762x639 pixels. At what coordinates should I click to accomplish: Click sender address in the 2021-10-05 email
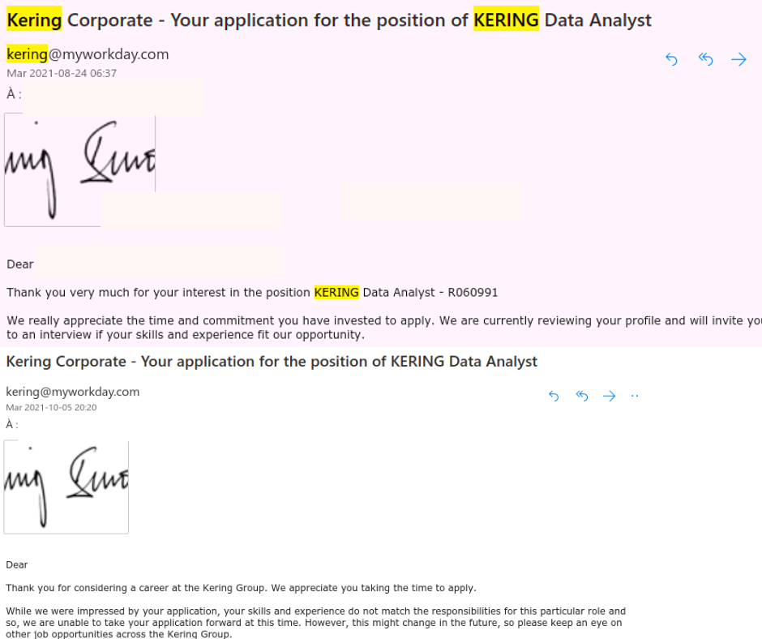point(72,392)
